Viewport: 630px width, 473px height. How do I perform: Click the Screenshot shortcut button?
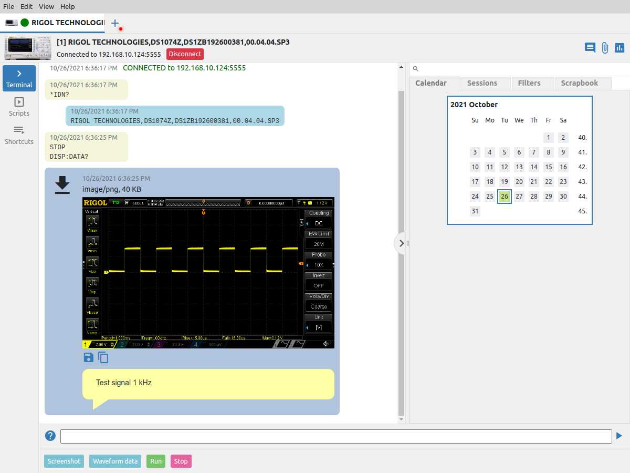(64, 461)
